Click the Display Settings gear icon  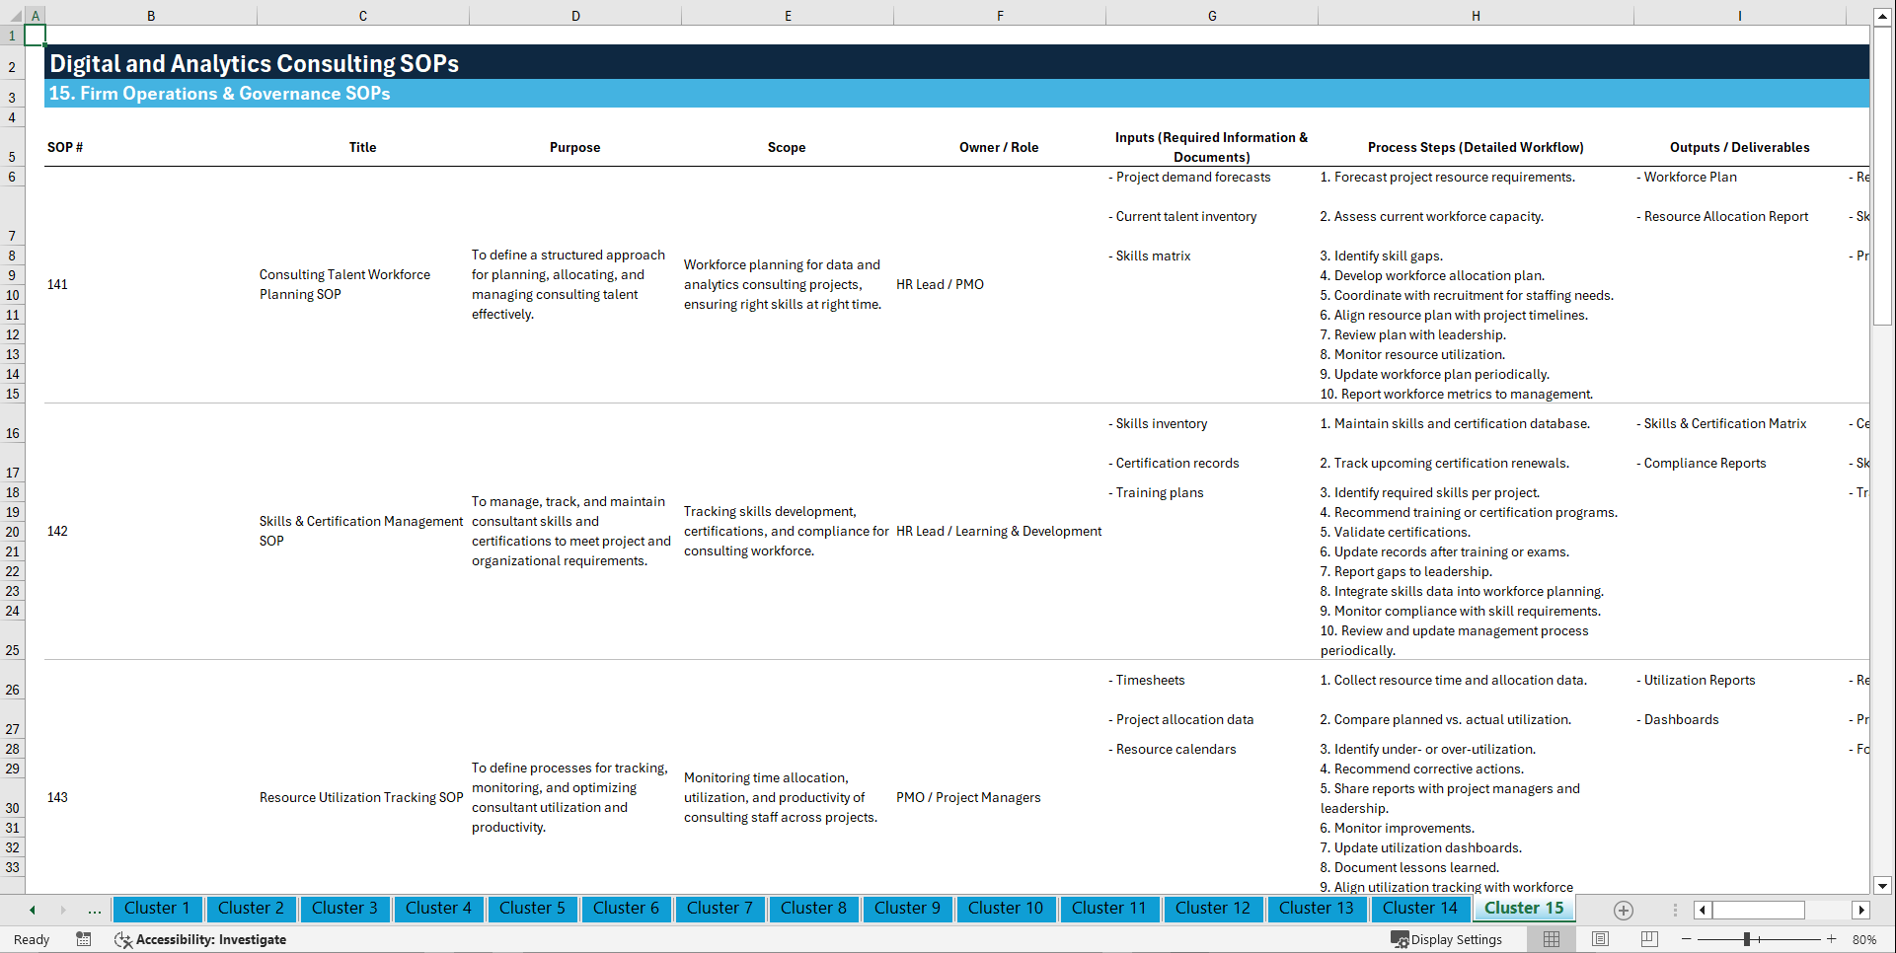pos(1402,939)
